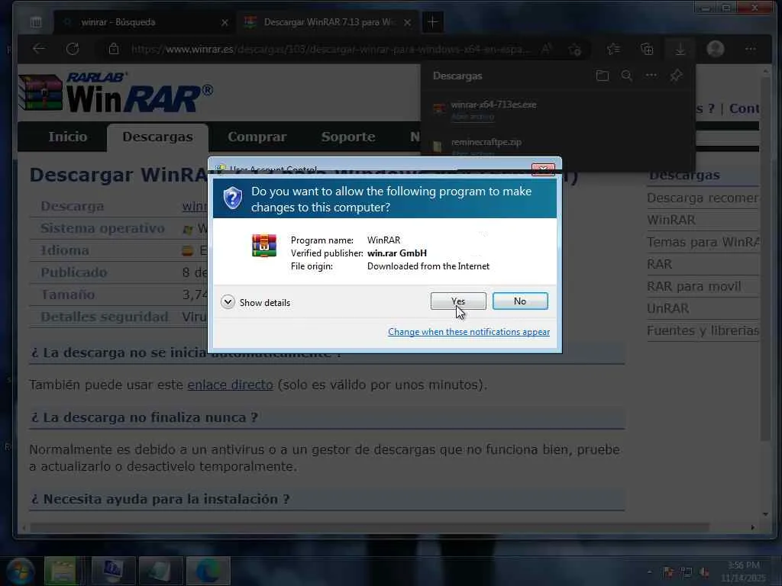Viewport: 782px width, 586px height.
Task: Open winrar-x64-713es.exe in the downloads list
Action: (494, 105)
